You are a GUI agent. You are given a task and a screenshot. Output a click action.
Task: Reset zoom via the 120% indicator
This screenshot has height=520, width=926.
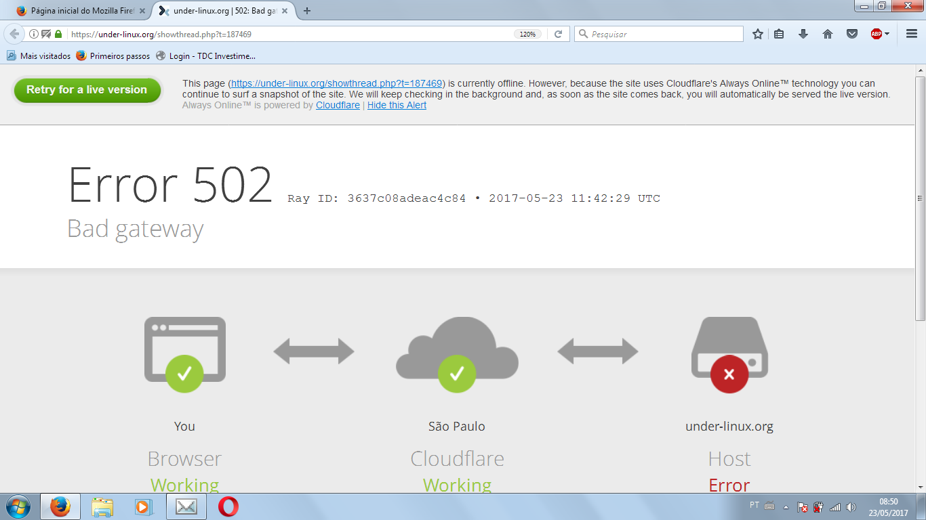527,34
